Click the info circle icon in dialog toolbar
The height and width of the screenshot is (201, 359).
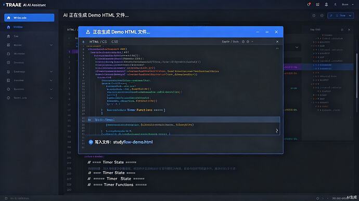(x=243, y=42)
